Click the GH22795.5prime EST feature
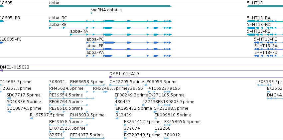The height and width of the screenshot is (140, 283). pyautogui.click(x=119, y=85)
